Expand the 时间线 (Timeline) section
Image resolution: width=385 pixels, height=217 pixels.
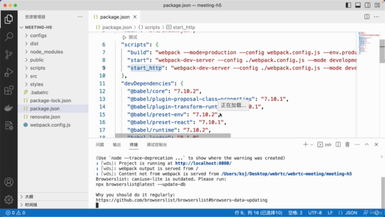tap(53, 205)
